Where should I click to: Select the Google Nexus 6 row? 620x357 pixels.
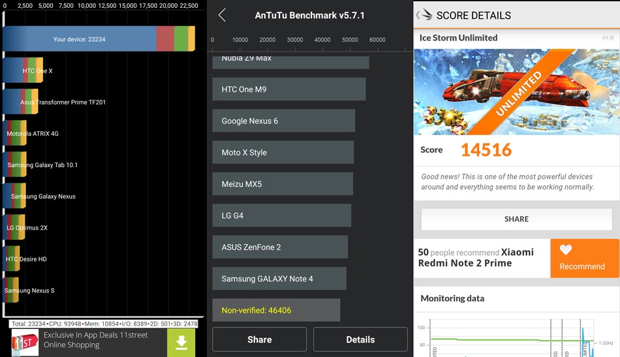[283, 121]
